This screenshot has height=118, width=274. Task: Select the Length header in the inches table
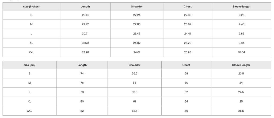coord(85,6)
